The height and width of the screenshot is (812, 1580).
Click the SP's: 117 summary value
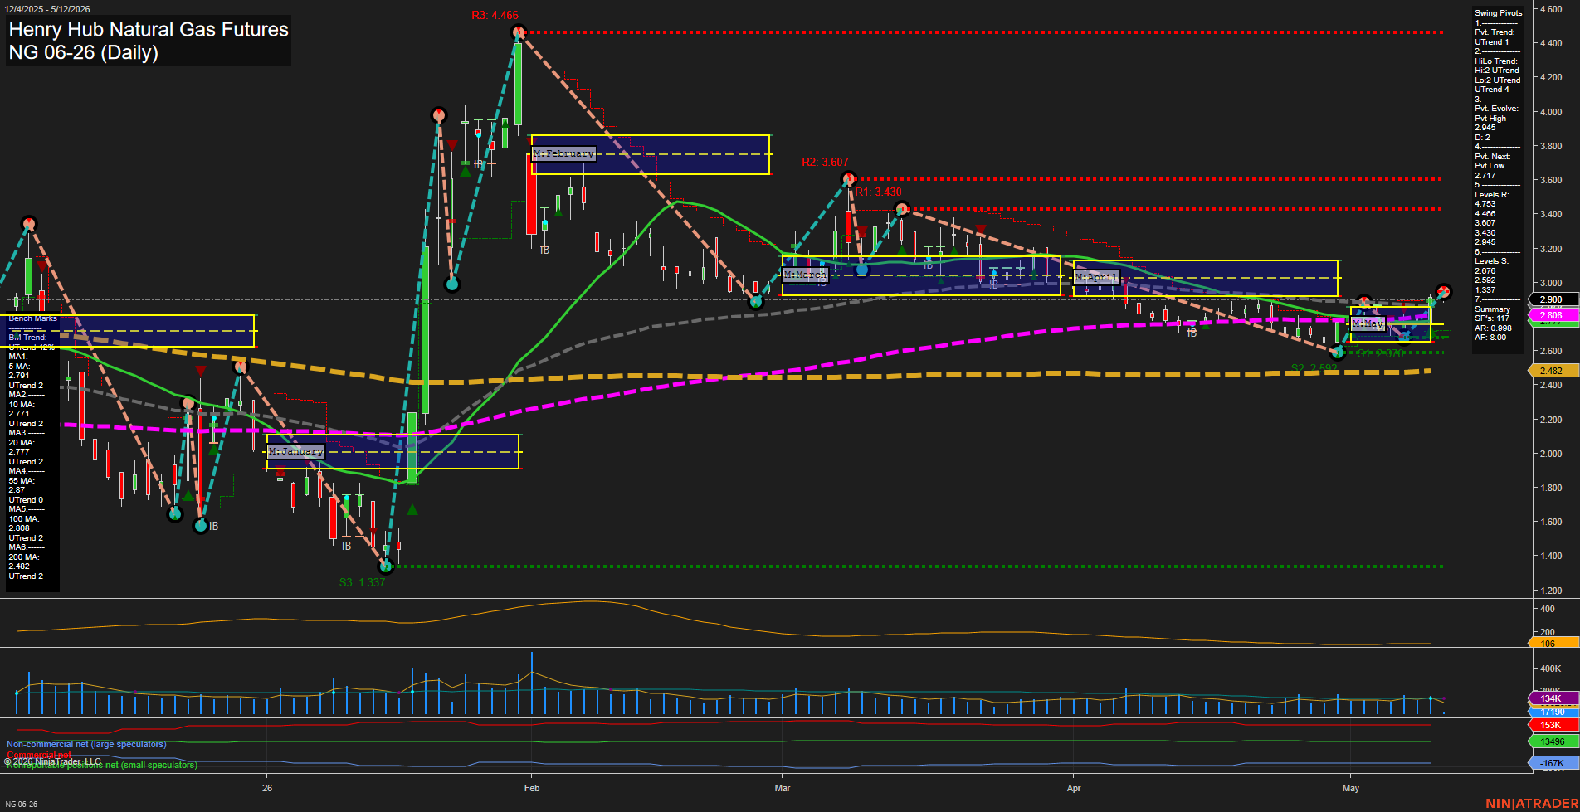click(1492, 318)
